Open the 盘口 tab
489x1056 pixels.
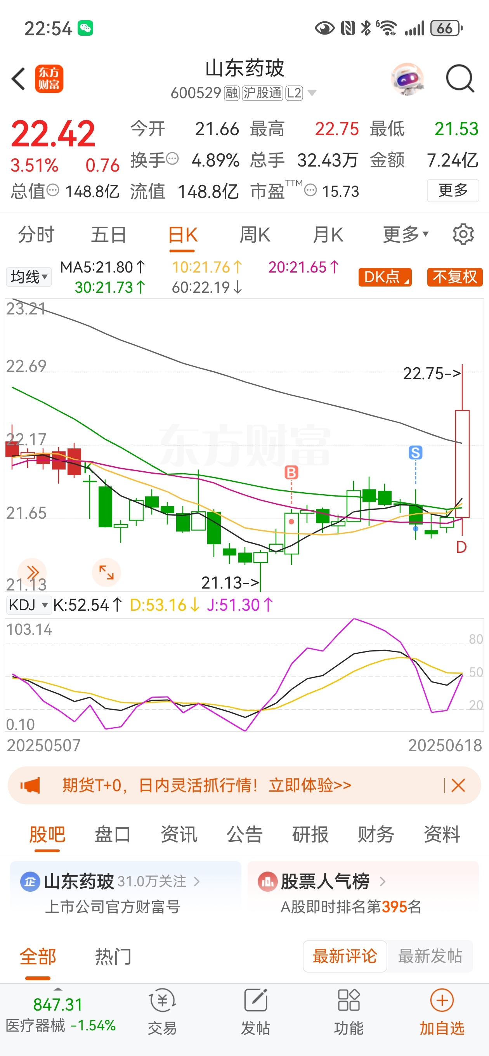tap(113, 834)
